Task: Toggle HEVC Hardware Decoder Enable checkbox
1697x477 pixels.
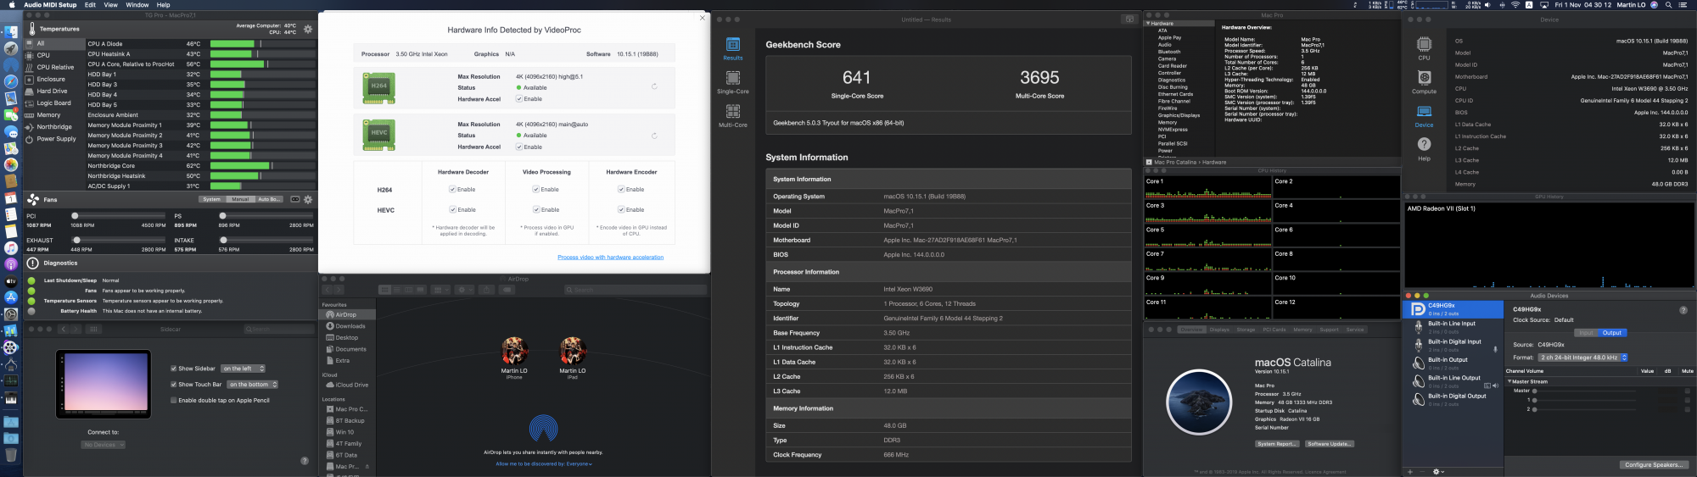Action: tap(452, 210)
